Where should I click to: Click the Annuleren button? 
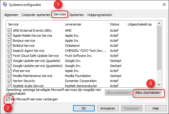(x=108, y=108)
